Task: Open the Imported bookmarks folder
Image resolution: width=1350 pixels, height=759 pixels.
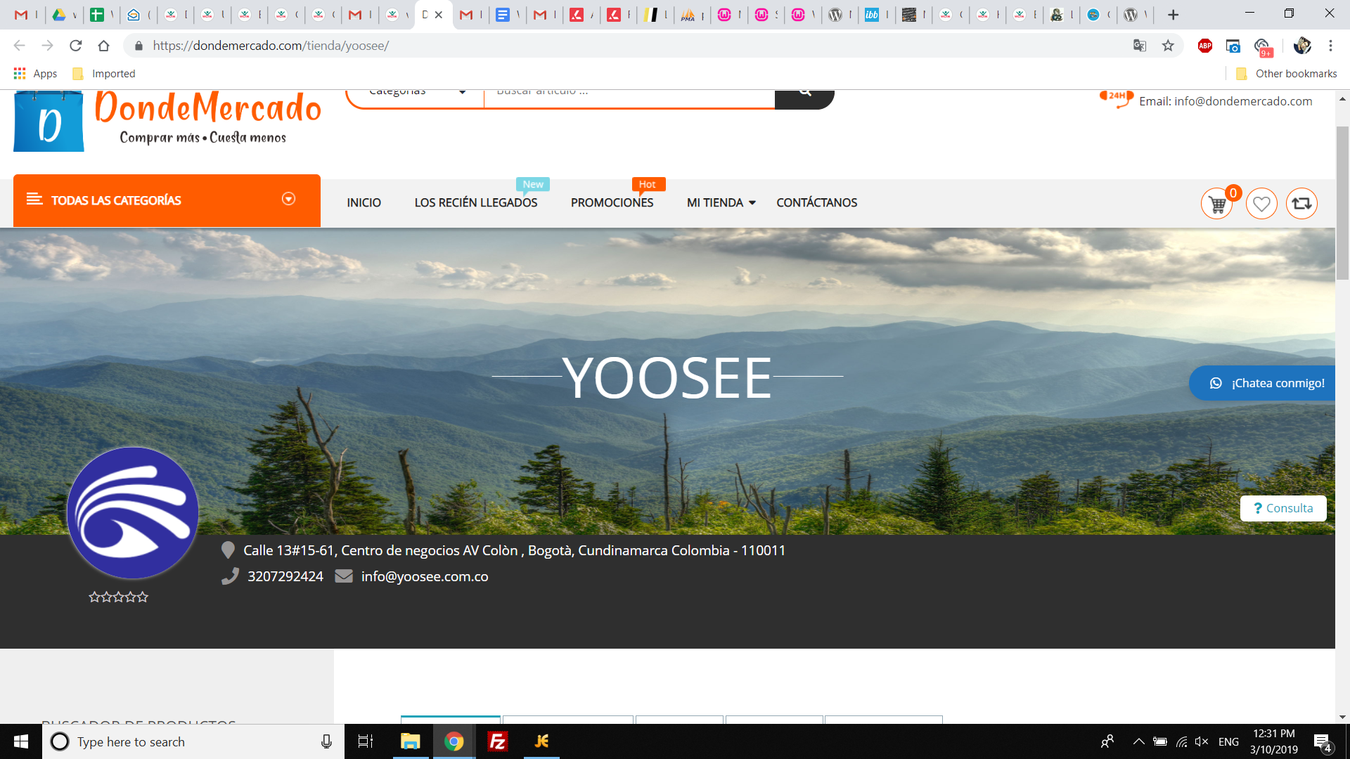Action: [104, 74]
